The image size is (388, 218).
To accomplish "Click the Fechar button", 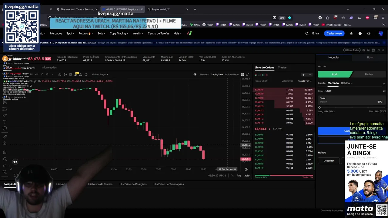I will tap(369, 74).
